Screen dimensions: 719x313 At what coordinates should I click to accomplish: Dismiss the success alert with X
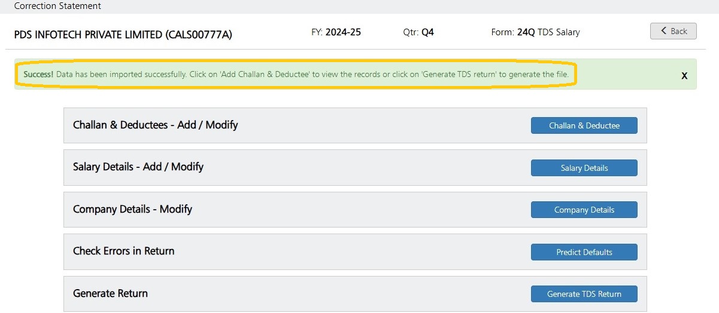point(684,76)
